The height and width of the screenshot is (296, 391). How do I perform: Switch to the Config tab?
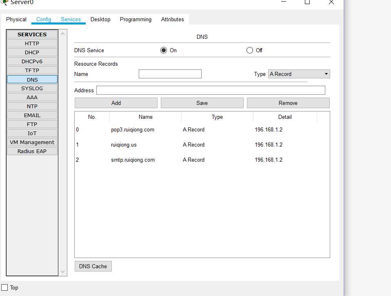pyautogui.click(x=44, y=20)
